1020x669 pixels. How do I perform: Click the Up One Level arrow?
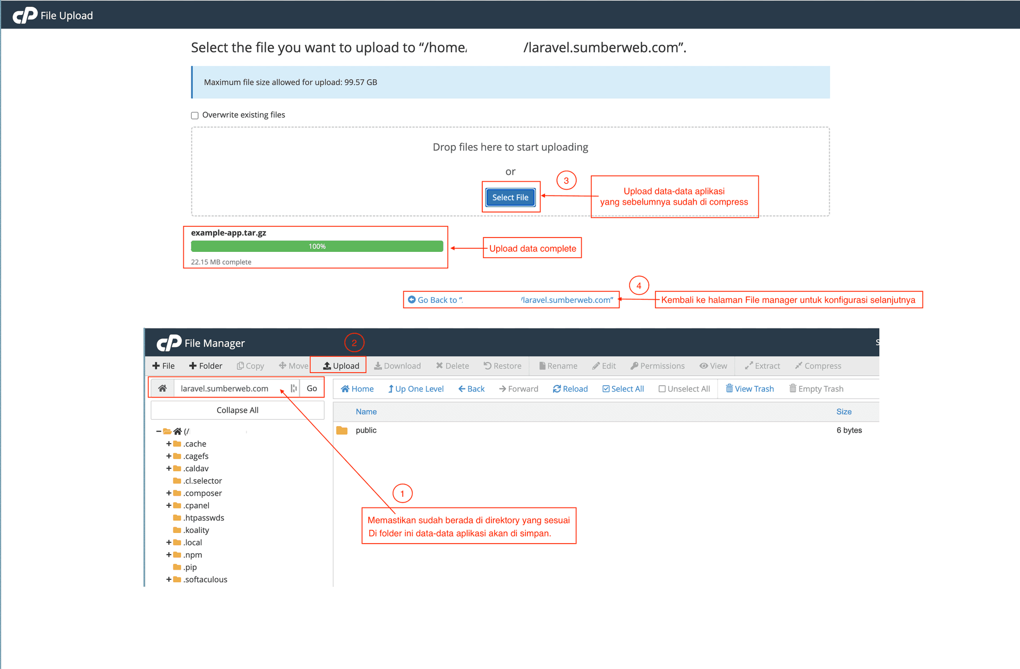pos(390,389)
